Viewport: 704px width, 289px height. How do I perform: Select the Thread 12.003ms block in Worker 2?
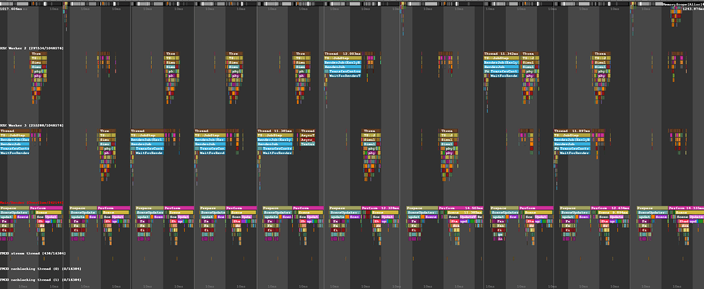pos(342,53)
